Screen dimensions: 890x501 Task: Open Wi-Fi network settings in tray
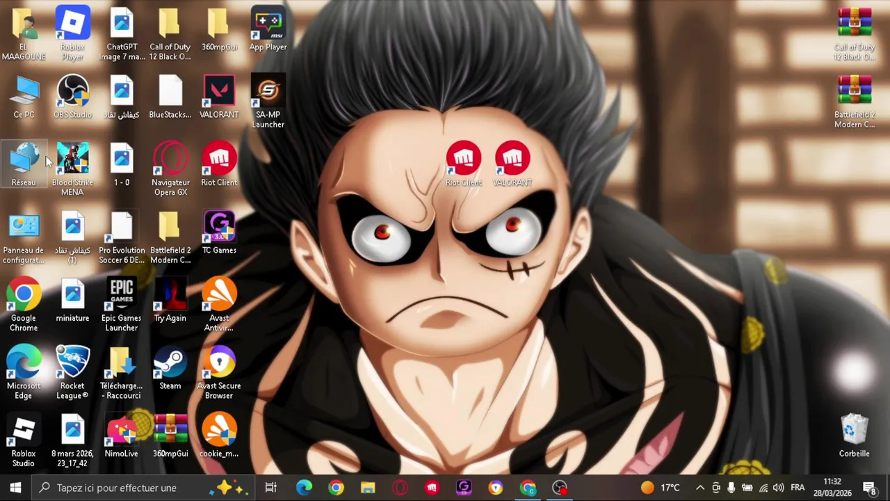[x=763, y=488]
